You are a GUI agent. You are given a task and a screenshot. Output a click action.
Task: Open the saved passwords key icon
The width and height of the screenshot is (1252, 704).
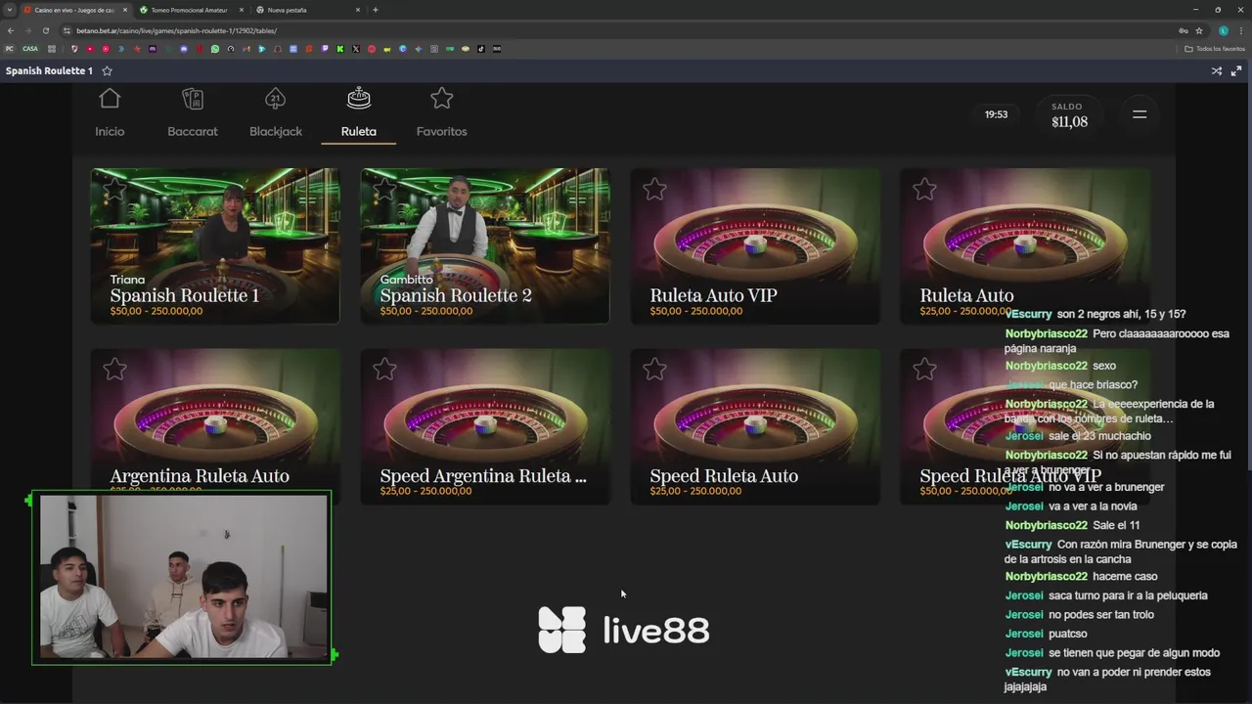click(x=1183, y=30)
